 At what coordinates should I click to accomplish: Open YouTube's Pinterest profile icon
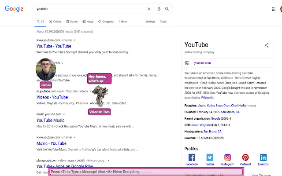[245, 158]
